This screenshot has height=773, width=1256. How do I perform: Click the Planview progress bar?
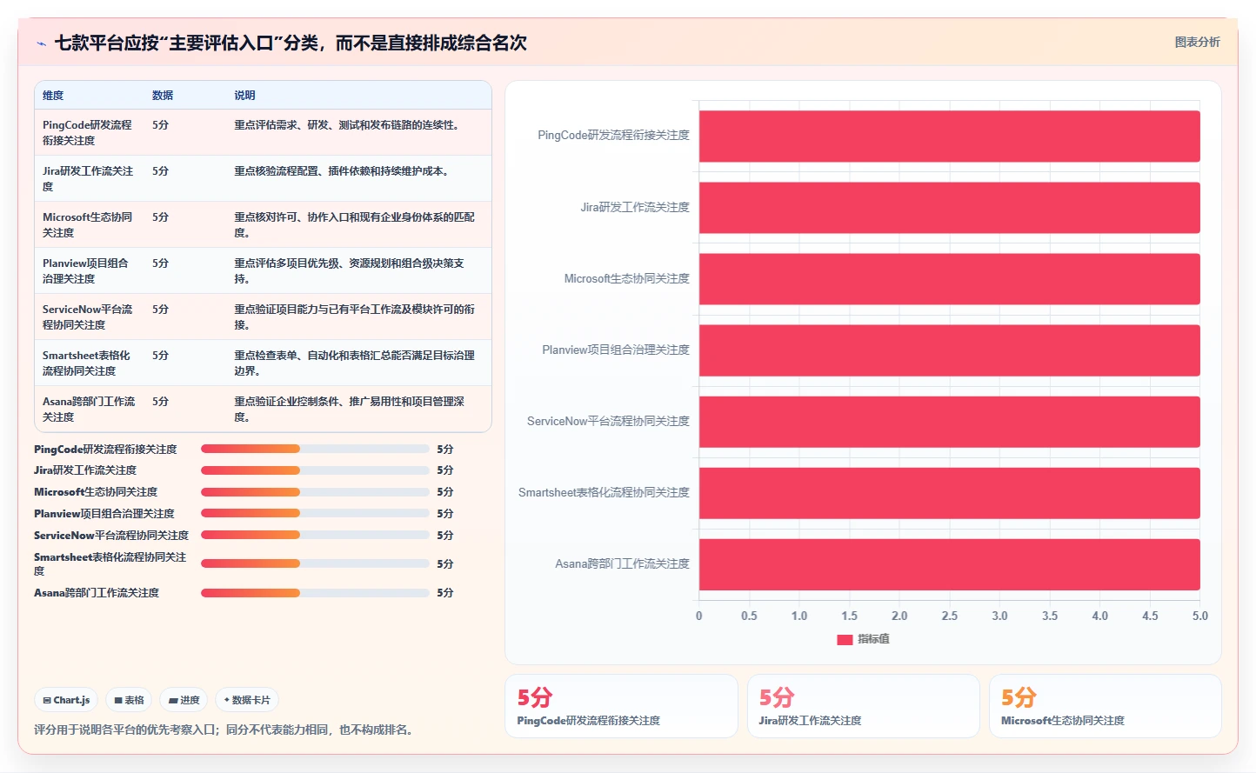point(315,513)
